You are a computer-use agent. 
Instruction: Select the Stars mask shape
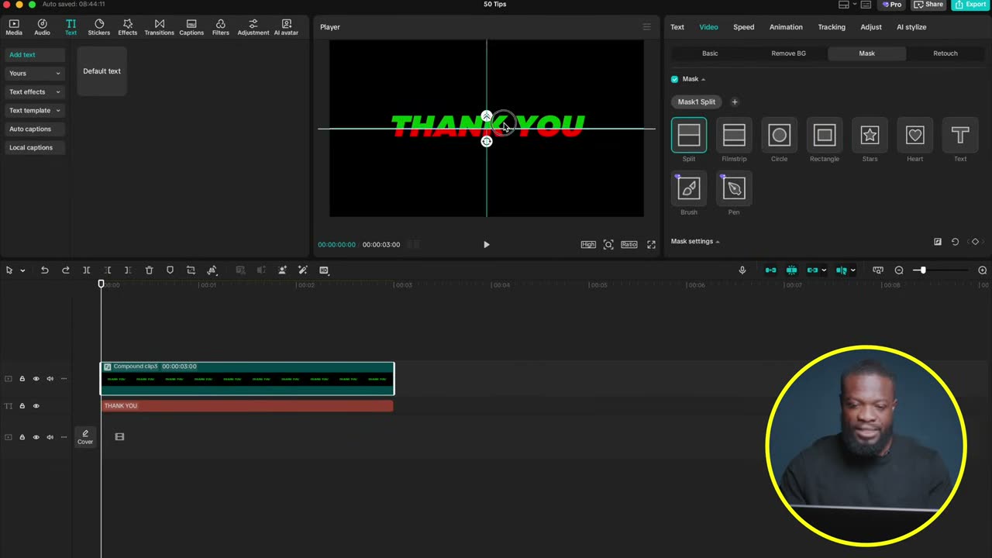tap(870, 136)
